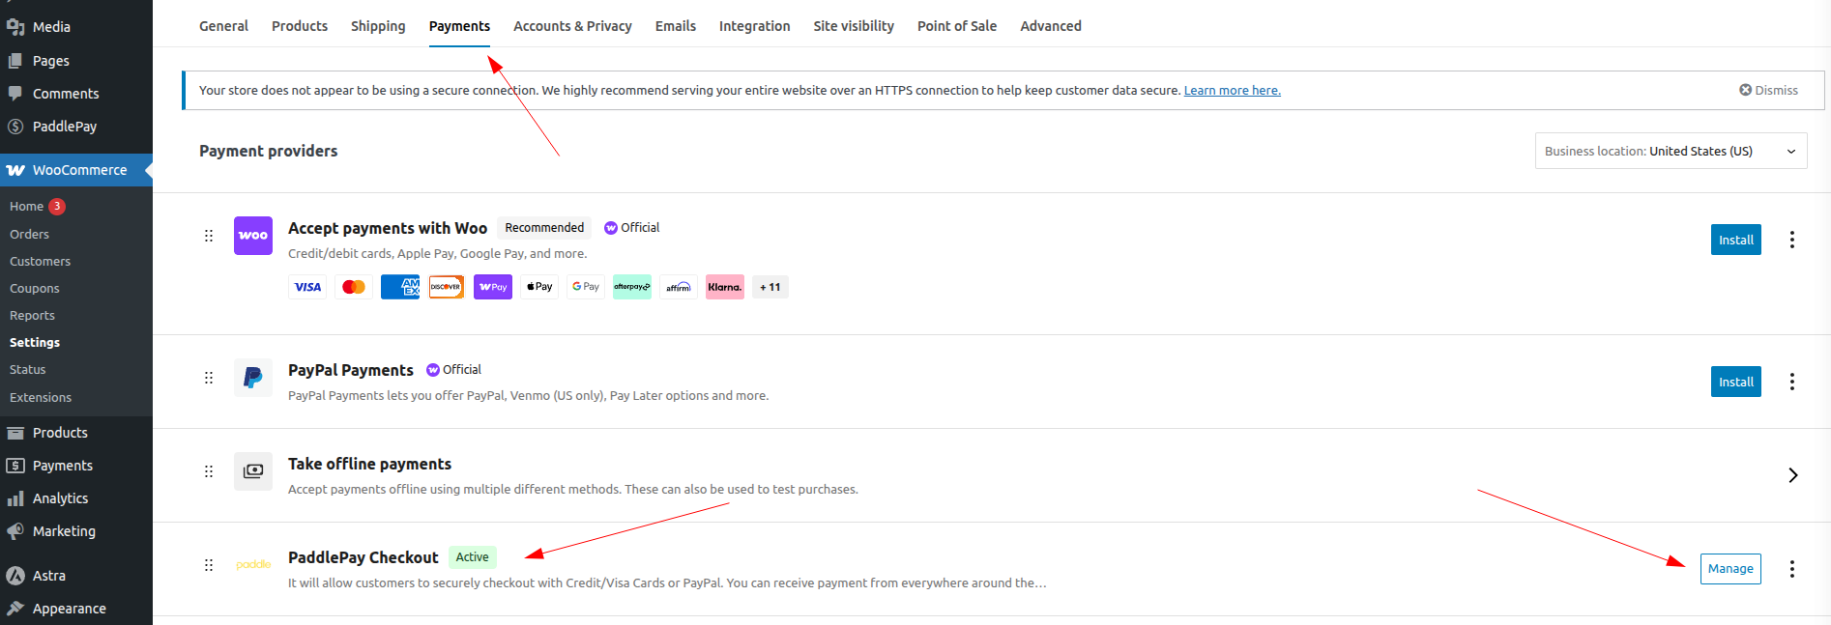1831x625 pixels.
Task: Expand Take offline payments chevron
Action: [x=1792, y=475]
